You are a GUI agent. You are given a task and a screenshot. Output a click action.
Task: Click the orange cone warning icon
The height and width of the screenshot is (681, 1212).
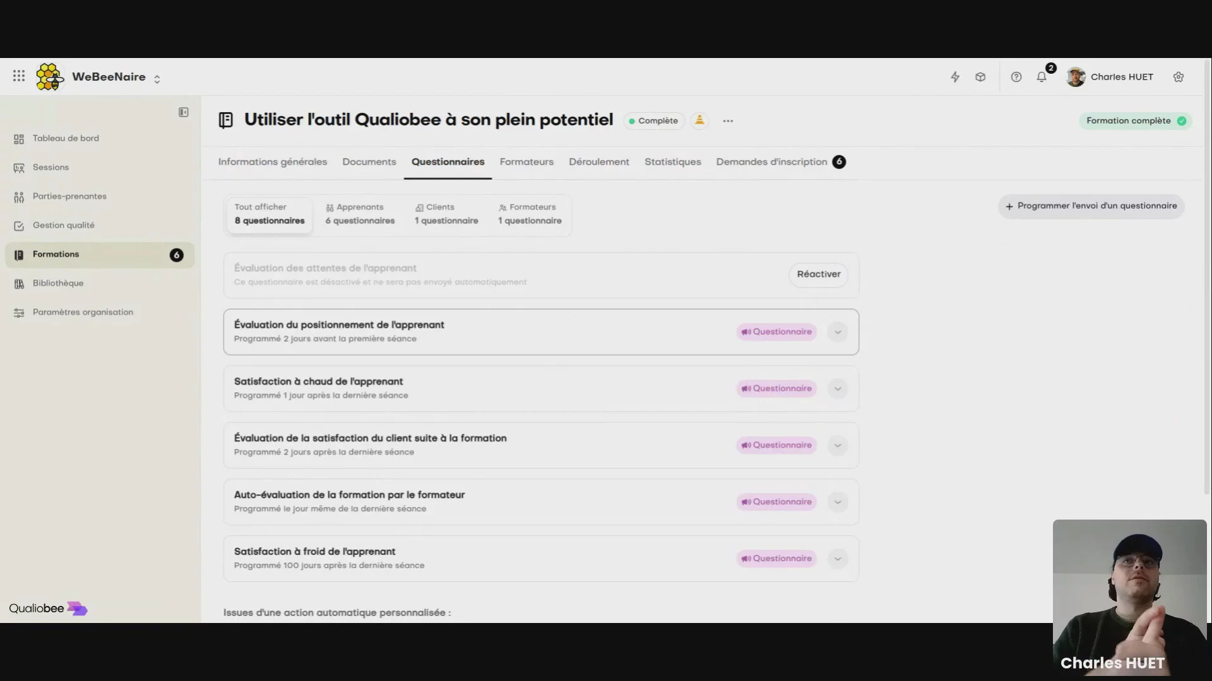pos(699,120)
